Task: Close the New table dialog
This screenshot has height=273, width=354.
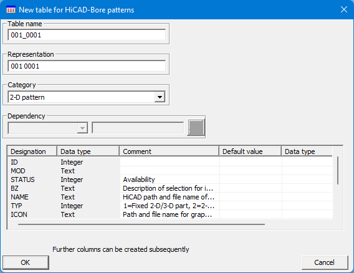Action: (344, 9)
